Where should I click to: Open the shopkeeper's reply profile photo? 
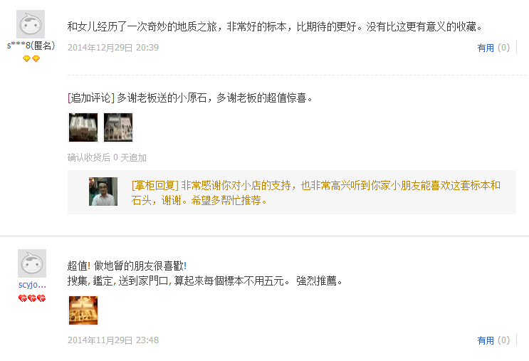[x=103, y=192]
